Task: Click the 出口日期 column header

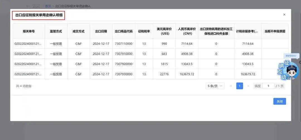Action: click(x=101, y=31)
